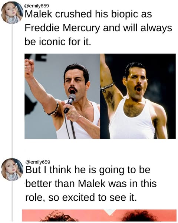This screenshot has height=223, width=178.
Task: Click the raised fist in the left photo
Action: (29, 67)
